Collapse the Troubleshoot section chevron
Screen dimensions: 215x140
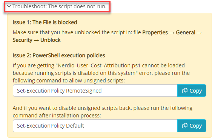pyautogui.click(x=9, y=6)
